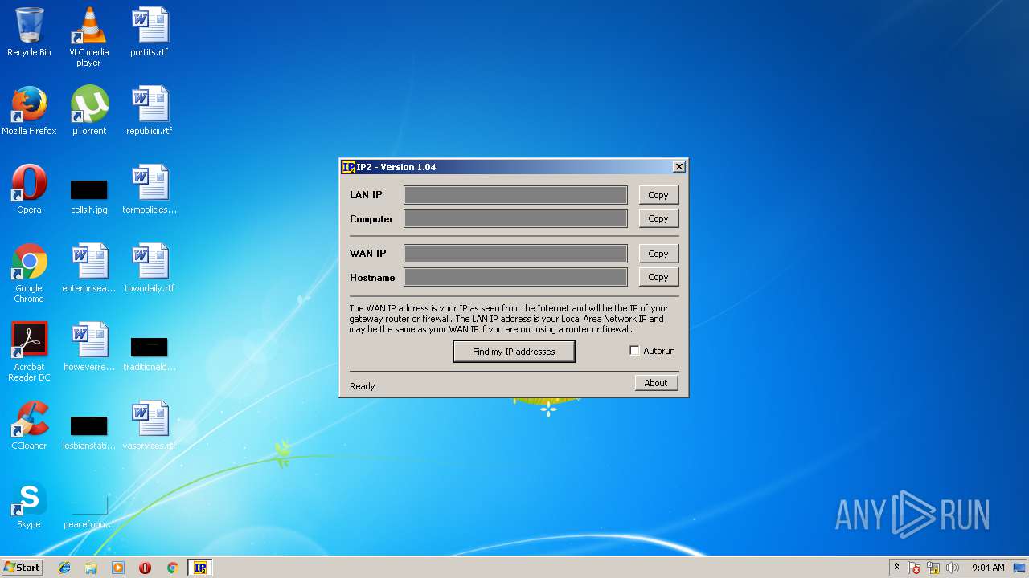This screenshot has width=1029, height=578.
Task: Click the IP2 taskbar button
Action: click(x=199, y=568)
